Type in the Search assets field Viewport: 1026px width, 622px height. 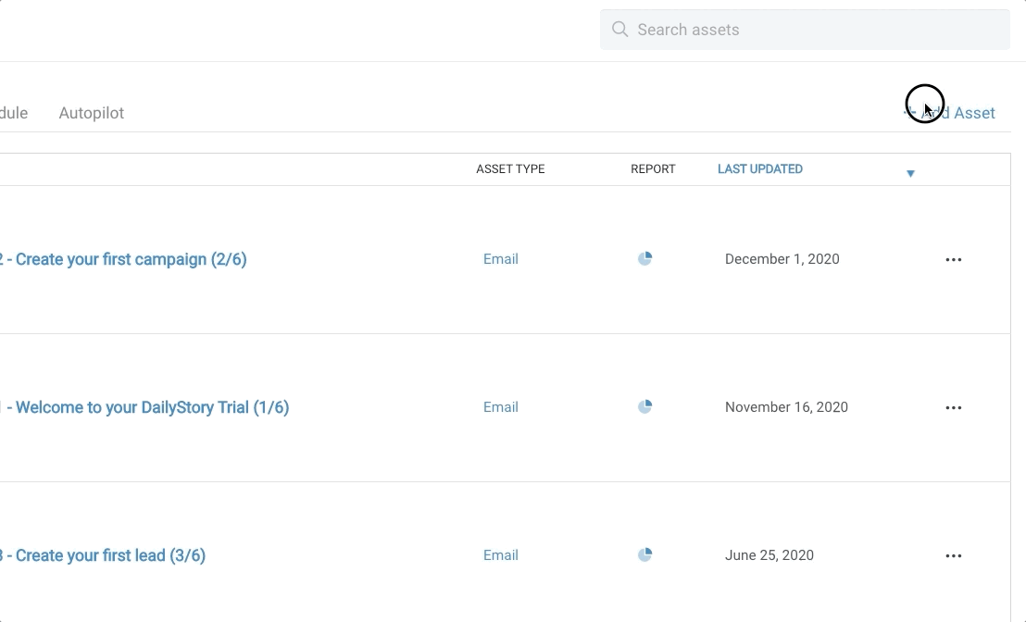pyautogui.click(x=815, y=30)
